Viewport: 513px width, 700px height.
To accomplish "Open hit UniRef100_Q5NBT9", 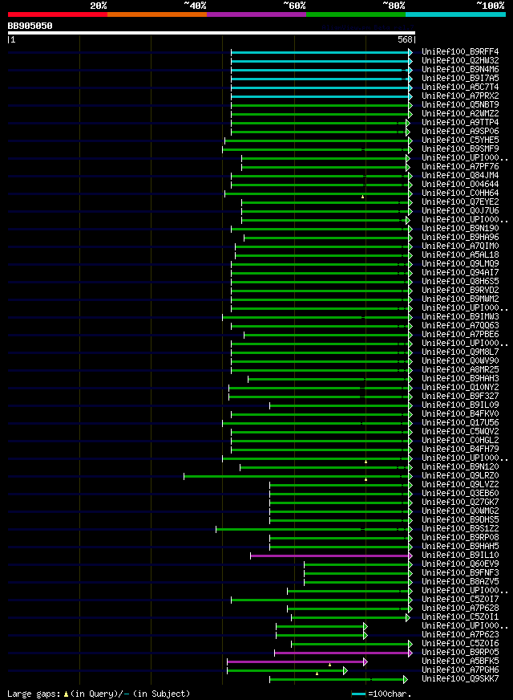I will [460, 105].
